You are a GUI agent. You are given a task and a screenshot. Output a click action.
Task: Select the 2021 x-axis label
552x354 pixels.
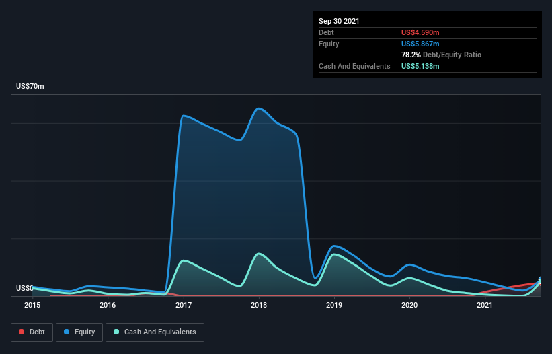(485, 305)
